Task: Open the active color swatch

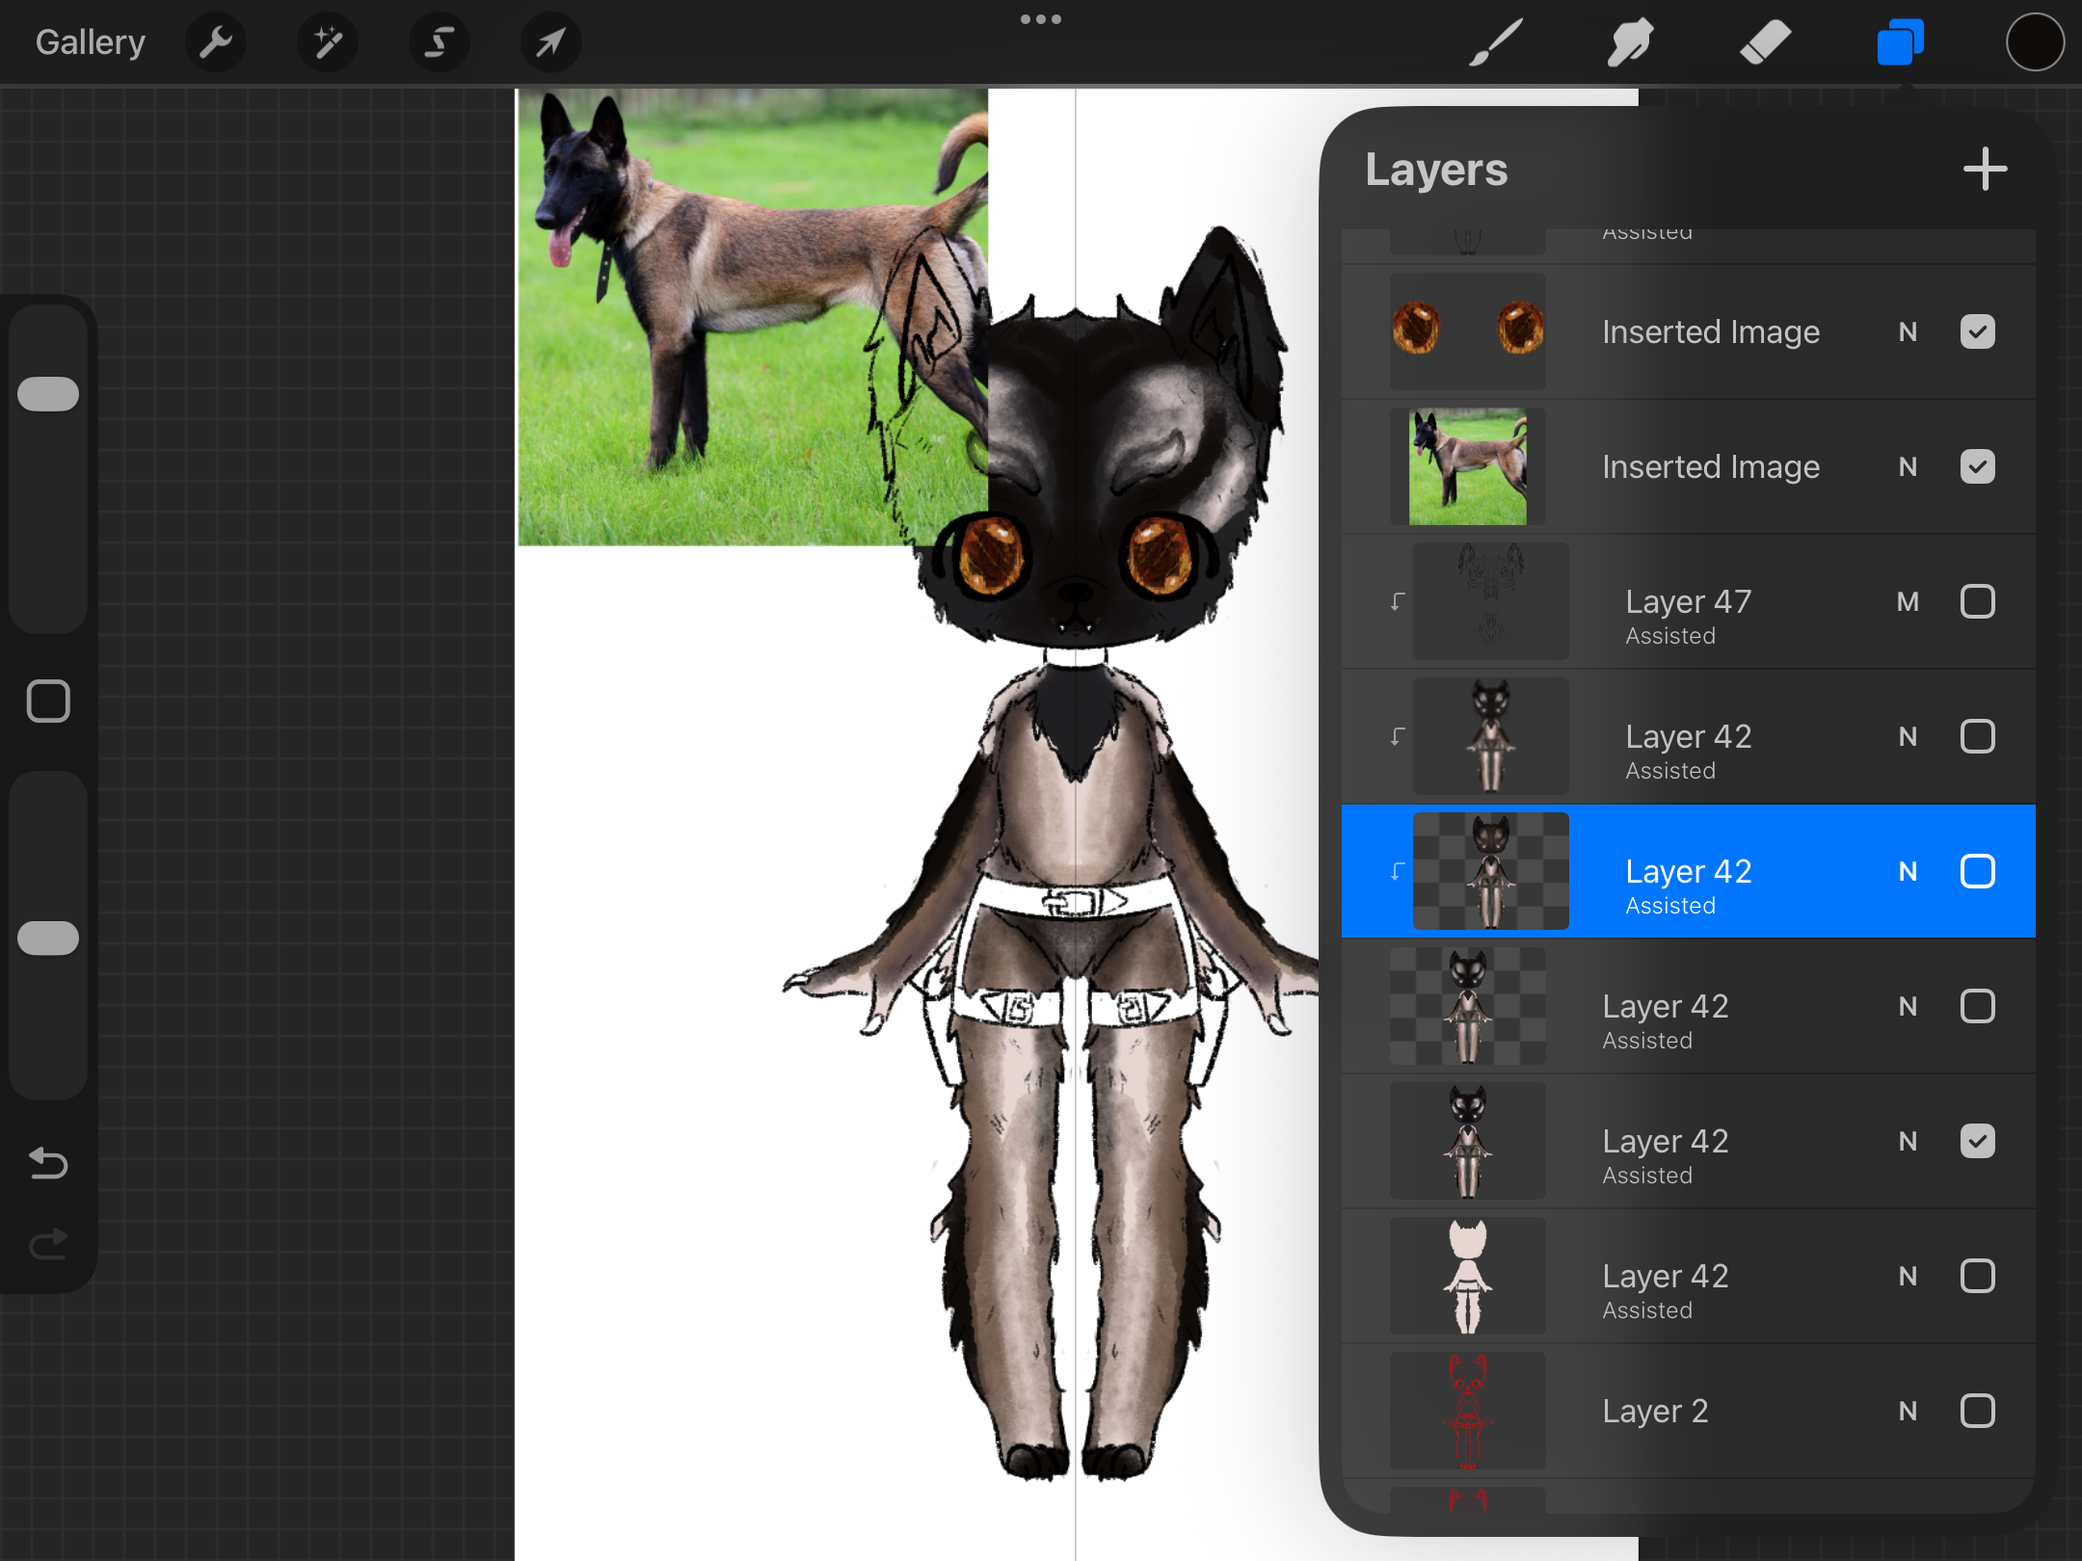Action: [2035, 42]
